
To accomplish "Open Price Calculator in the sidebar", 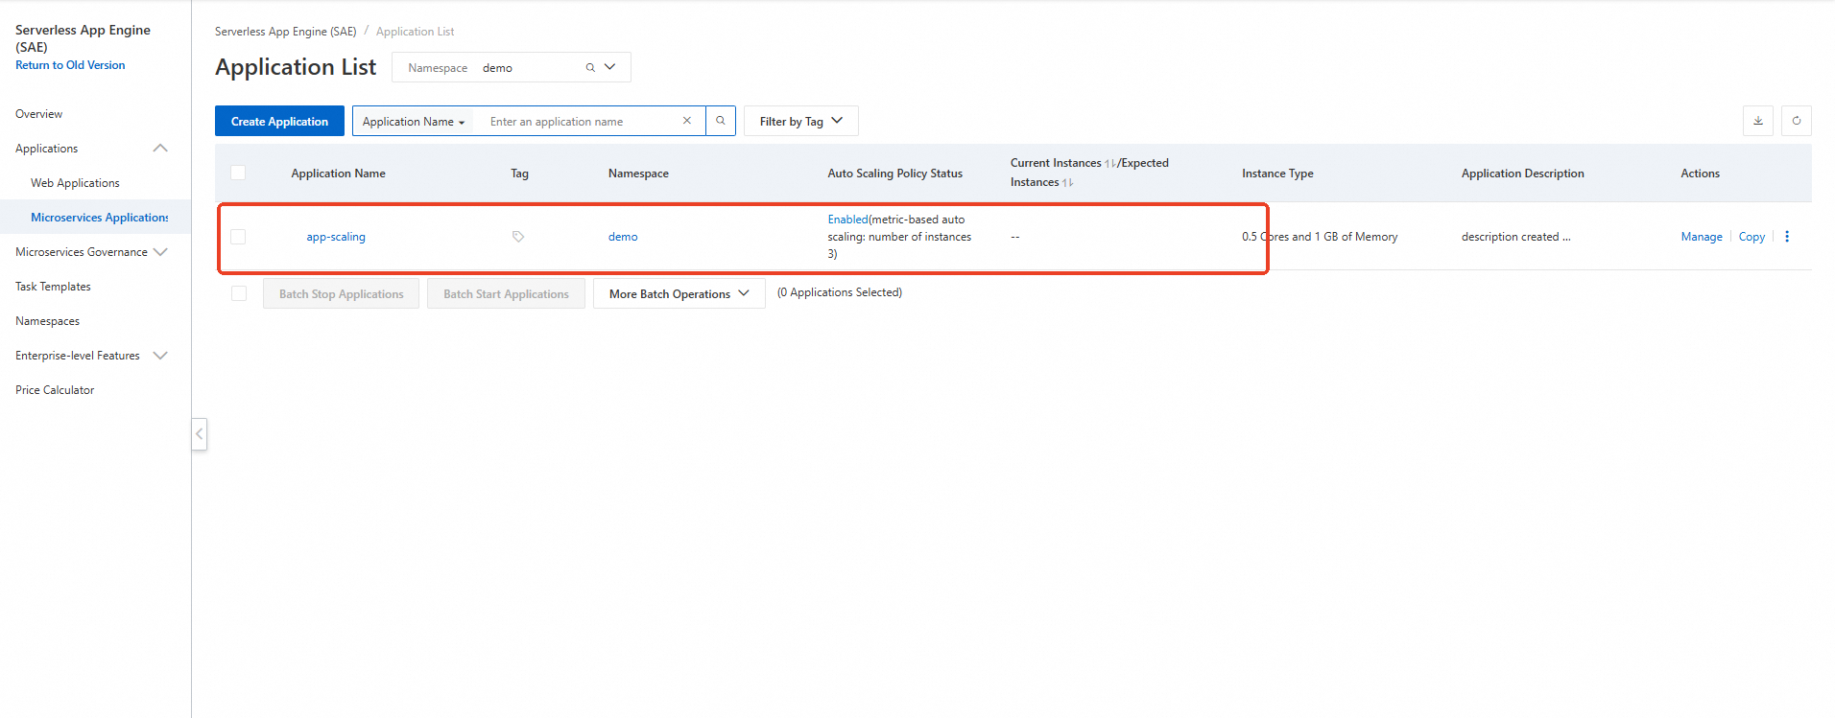I will pos(55,390).
